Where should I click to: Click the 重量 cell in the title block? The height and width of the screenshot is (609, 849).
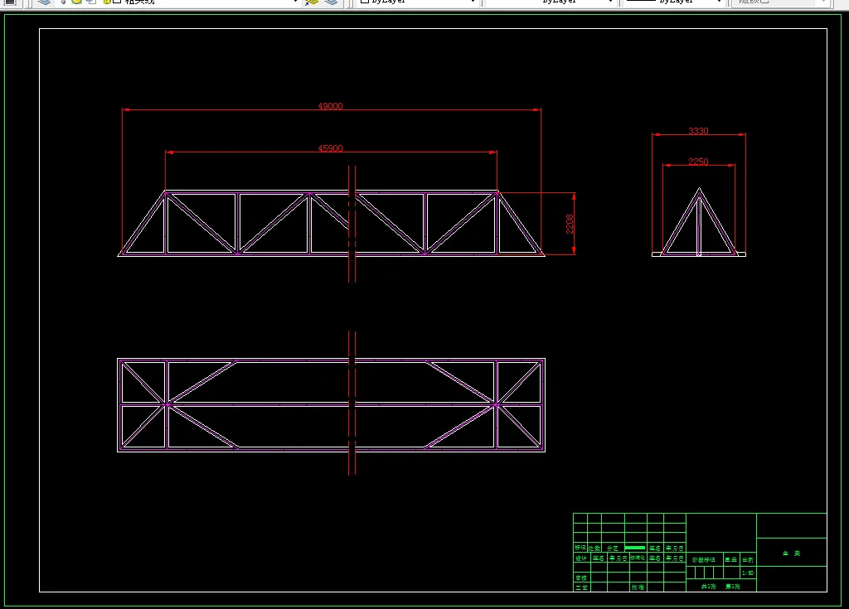pyautogui.click(x=731, y=560)
